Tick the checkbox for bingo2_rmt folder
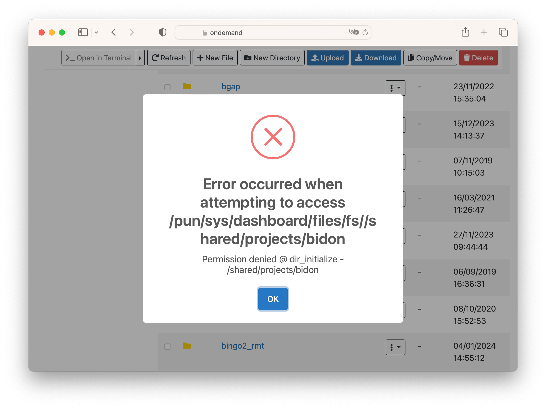Screen dimensions: 546x409 click(x=167, y=347)
